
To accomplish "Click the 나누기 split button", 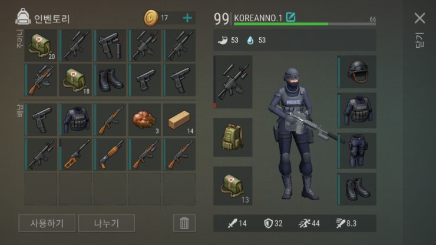I will click(107, 223).
